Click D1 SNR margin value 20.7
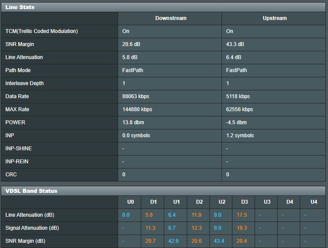328x248 pixels. [x=150, y=241]
